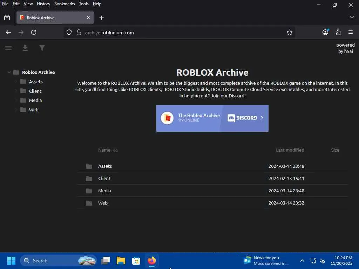The image size is (359, 269).
Task: Open the Firefox View icon
Action: (x=7, y=18)
